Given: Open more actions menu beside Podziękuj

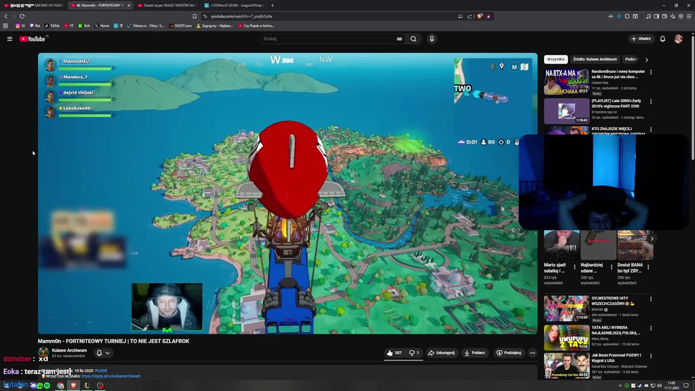Looking at the screenshot, I should [532, 352].
